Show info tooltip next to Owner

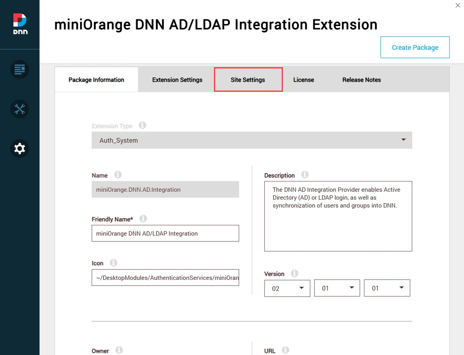coord(119,350)
